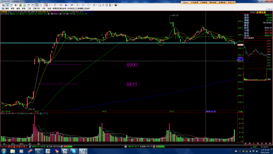The width and height of the screenshot is (273, 154).
Task: Open the 技術分析 menu
Action: pyautogui.click(x=36, y=9)
